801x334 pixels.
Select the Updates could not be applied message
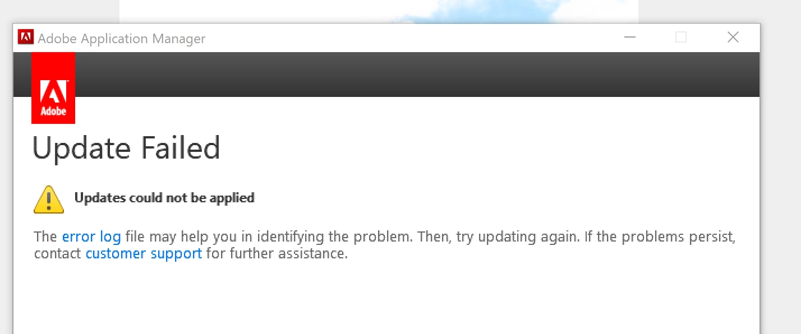click(x=164, y=198)
